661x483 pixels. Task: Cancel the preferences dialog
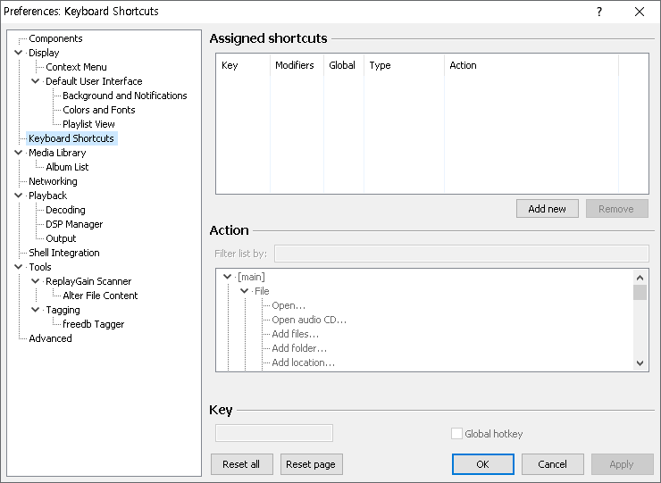click(x=553, y=464)
